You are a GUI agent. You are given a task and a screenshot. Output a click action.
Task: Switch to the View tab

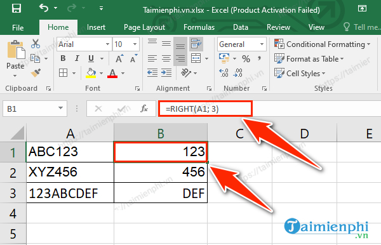[x=316, y=27]
